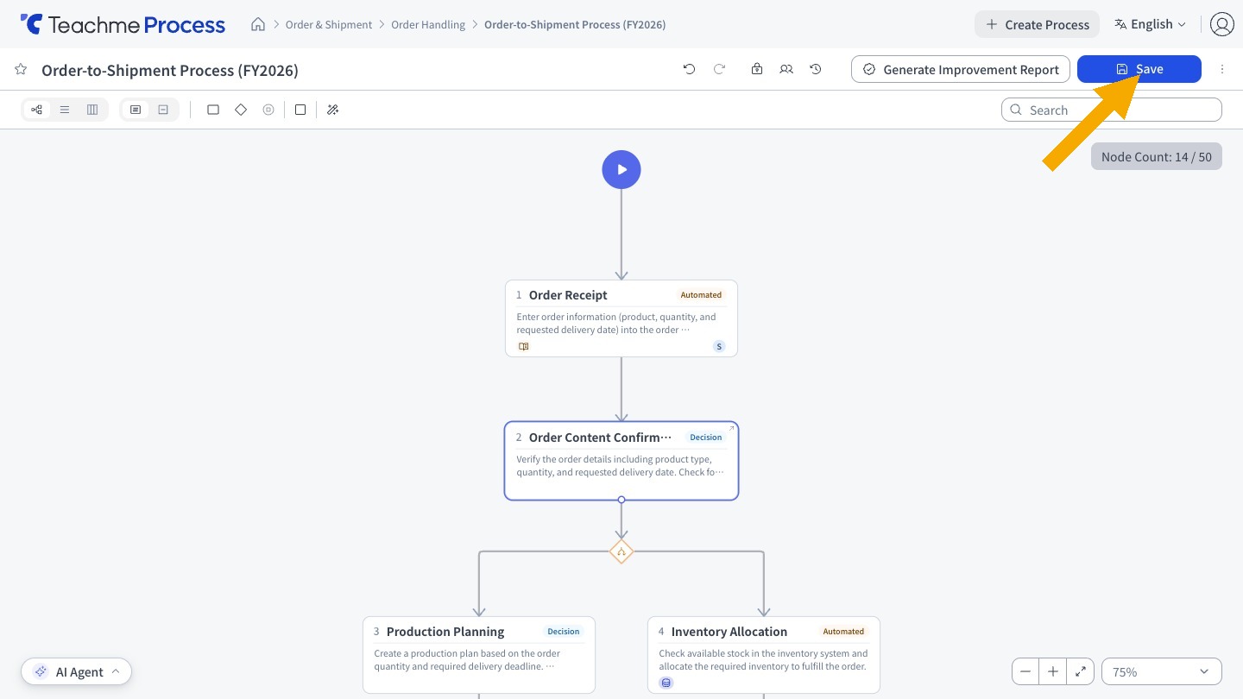Switch to list view
This screenshot has width=1243, height=699.
tap(64, 110)
